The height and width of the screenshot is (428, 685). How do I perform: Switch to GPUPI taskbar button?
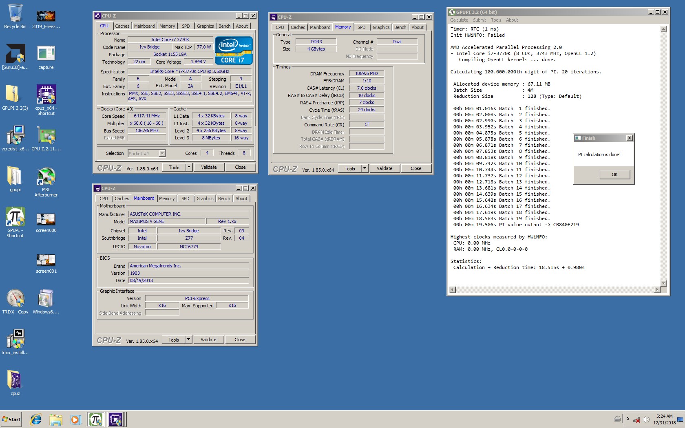pyautogui.click(x=96, y=419)
